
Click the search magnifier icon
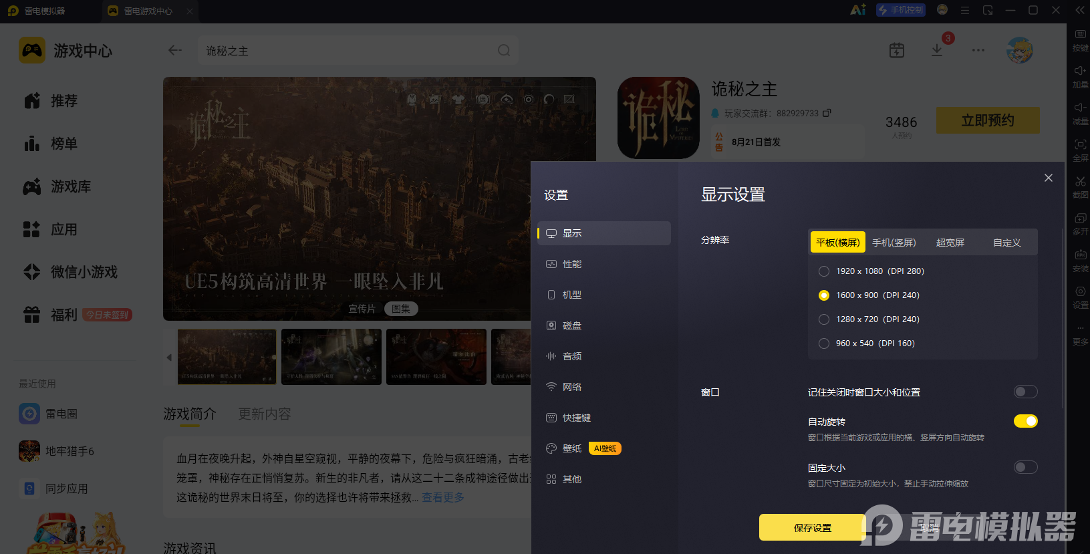pyautogui.click(x=504, y=51)
